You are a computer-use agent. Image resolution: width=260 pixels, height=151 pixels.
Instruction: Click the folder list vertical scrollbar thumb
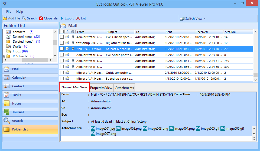click(55, 42)
